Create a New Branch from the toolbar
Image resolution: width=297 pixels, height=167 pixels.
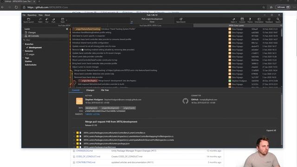pyautogui.click(x=181, y=20)
